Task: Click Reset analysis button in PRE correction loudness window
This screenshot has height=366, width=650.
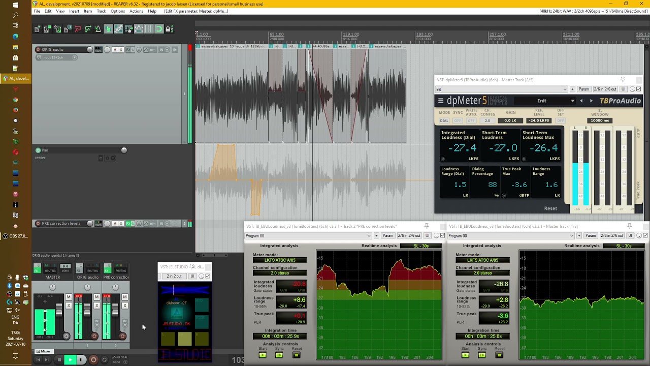Action: pos(297,355)
